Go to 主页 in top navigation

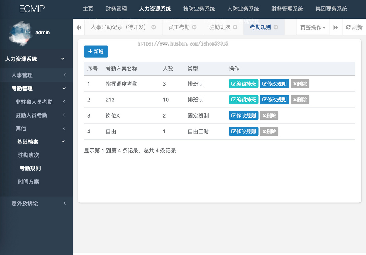(x=88, y=9)
